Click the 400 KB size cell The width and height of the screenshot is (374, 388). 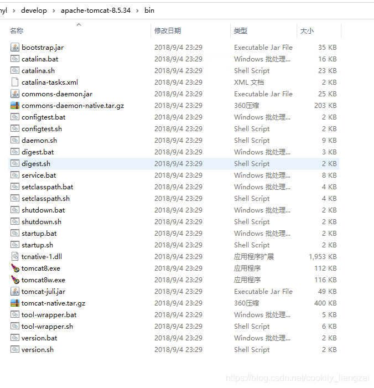[325, 303]
